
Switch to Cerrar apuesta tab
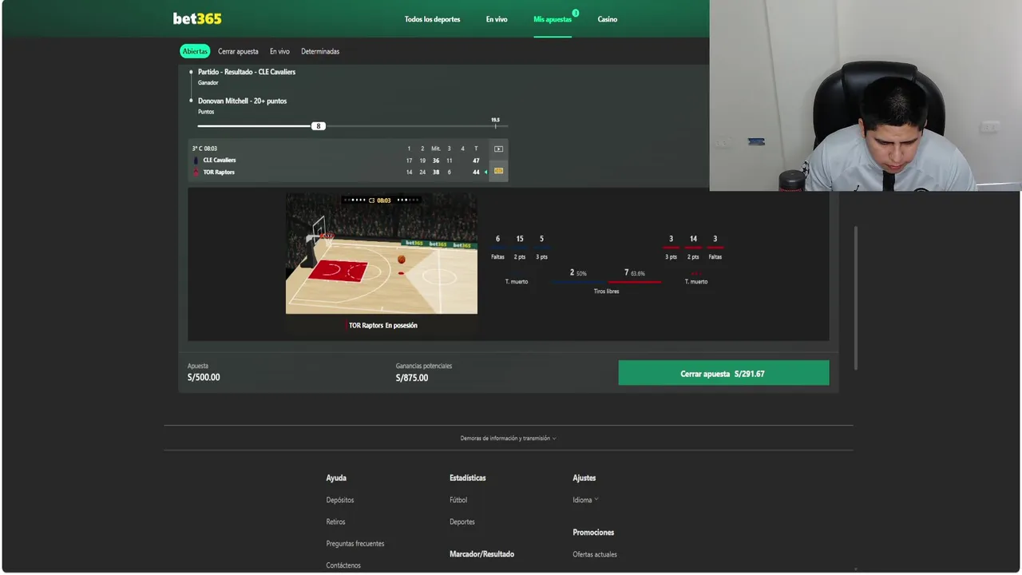pyautogui.click(x=238, y=51)
